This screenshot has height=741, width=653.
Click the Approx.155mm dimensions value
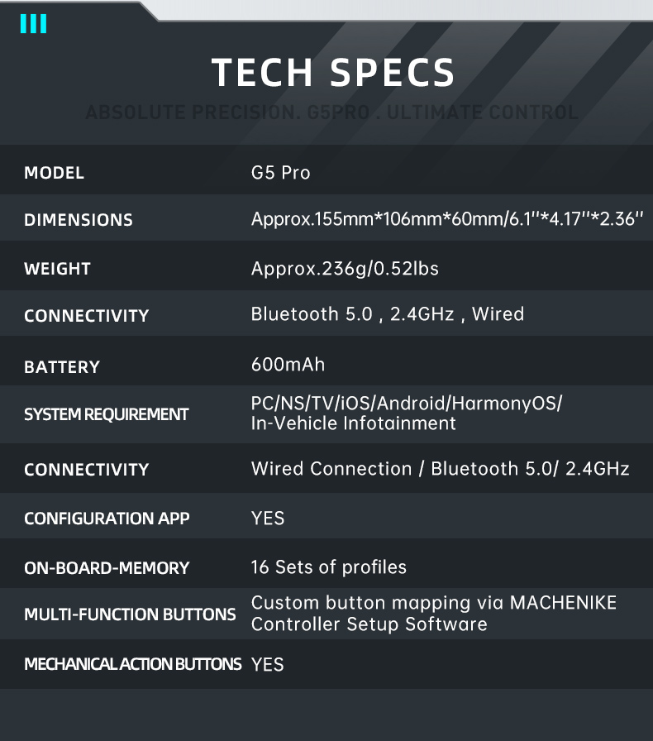pos(446,220)
